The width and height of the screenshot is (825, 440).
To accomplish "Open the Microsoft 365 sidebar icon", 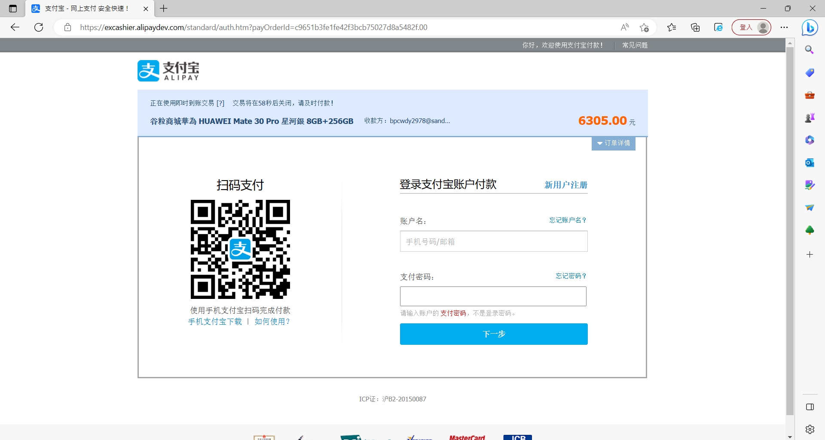I will point(810,140).
